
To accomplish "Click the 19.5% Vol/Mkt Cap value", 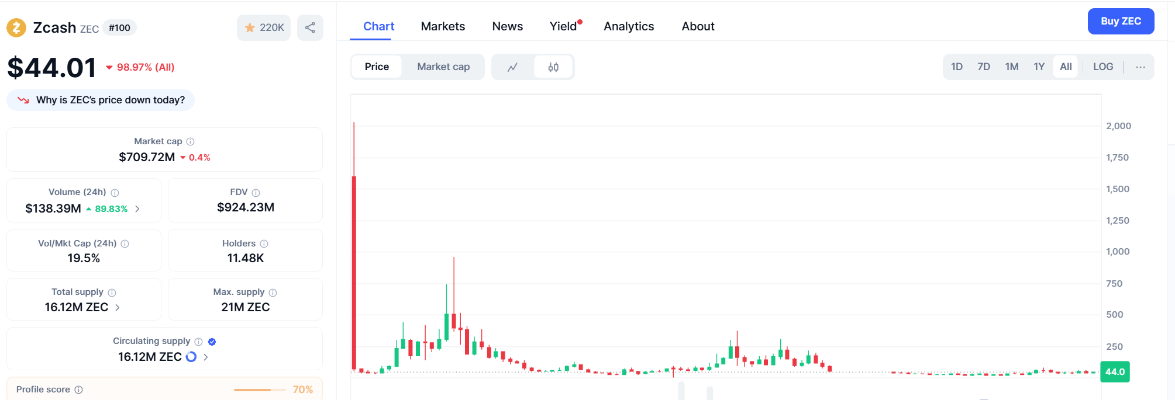I will click(x=84, y=258).
